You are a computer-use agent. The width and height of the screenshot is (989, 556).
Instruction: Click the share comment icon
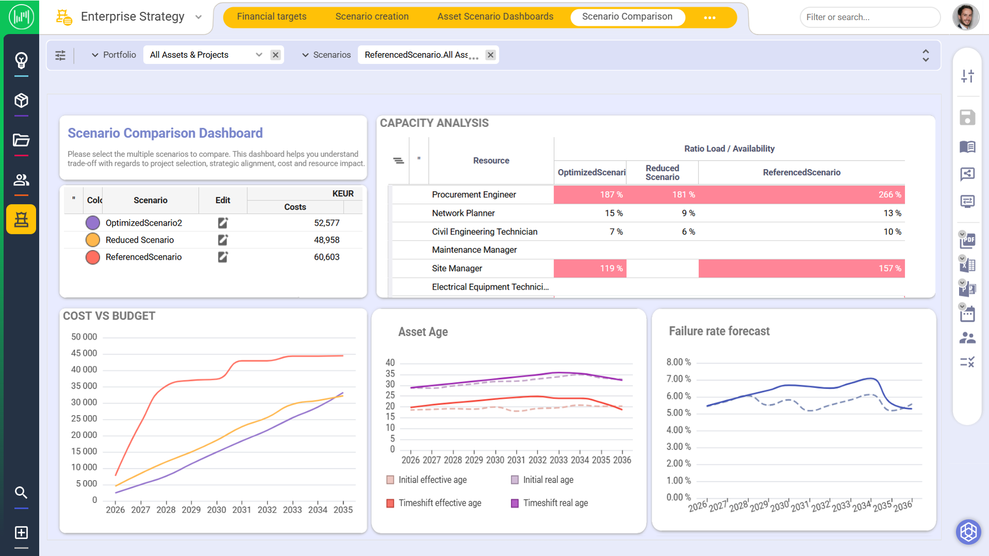click(x=967, y=174)
